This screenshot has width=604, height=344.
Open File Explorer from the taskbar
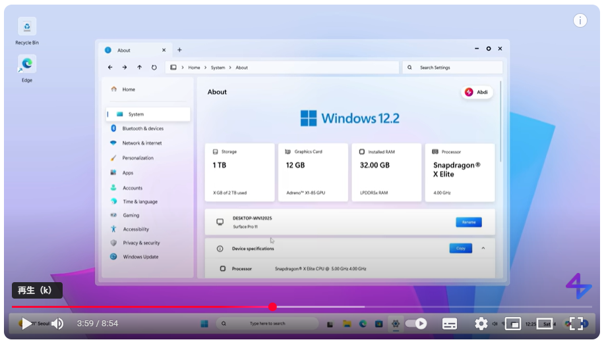point(347,324)
